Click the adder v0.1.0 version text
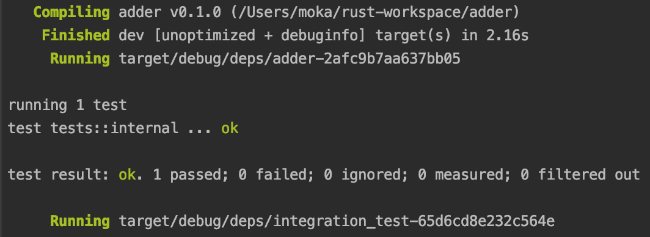 point(170,13)
